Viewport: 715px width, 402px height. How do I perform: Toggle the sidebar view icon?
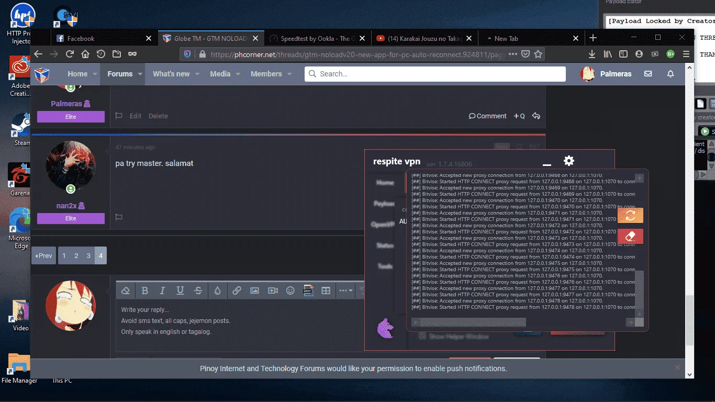coord(623,54)
